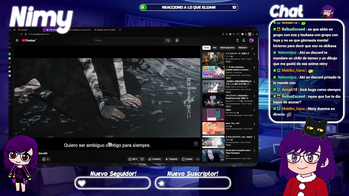Open options for Voz de Baji video
Image resolution: width=349 pixels, height=196 pixels.
254,151
